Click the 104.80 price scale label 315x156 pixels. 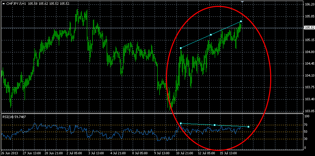[310, 52]
